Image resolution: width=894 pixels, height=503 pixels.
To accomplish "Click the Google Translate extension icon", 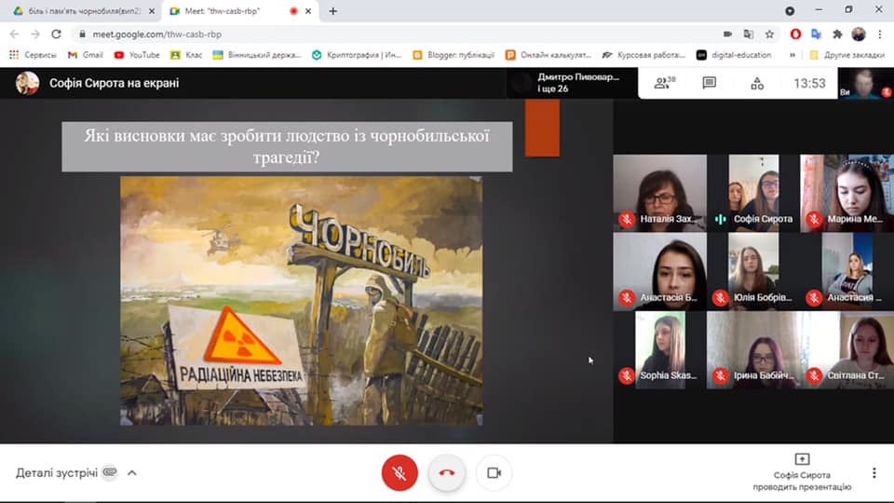I will (817, 34).
